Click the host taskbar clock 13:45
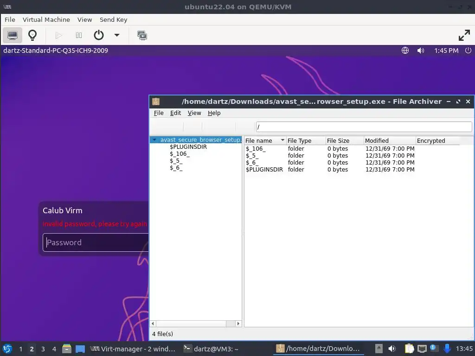The height and width of the screenshot is (356, 475). click(464, 349)
